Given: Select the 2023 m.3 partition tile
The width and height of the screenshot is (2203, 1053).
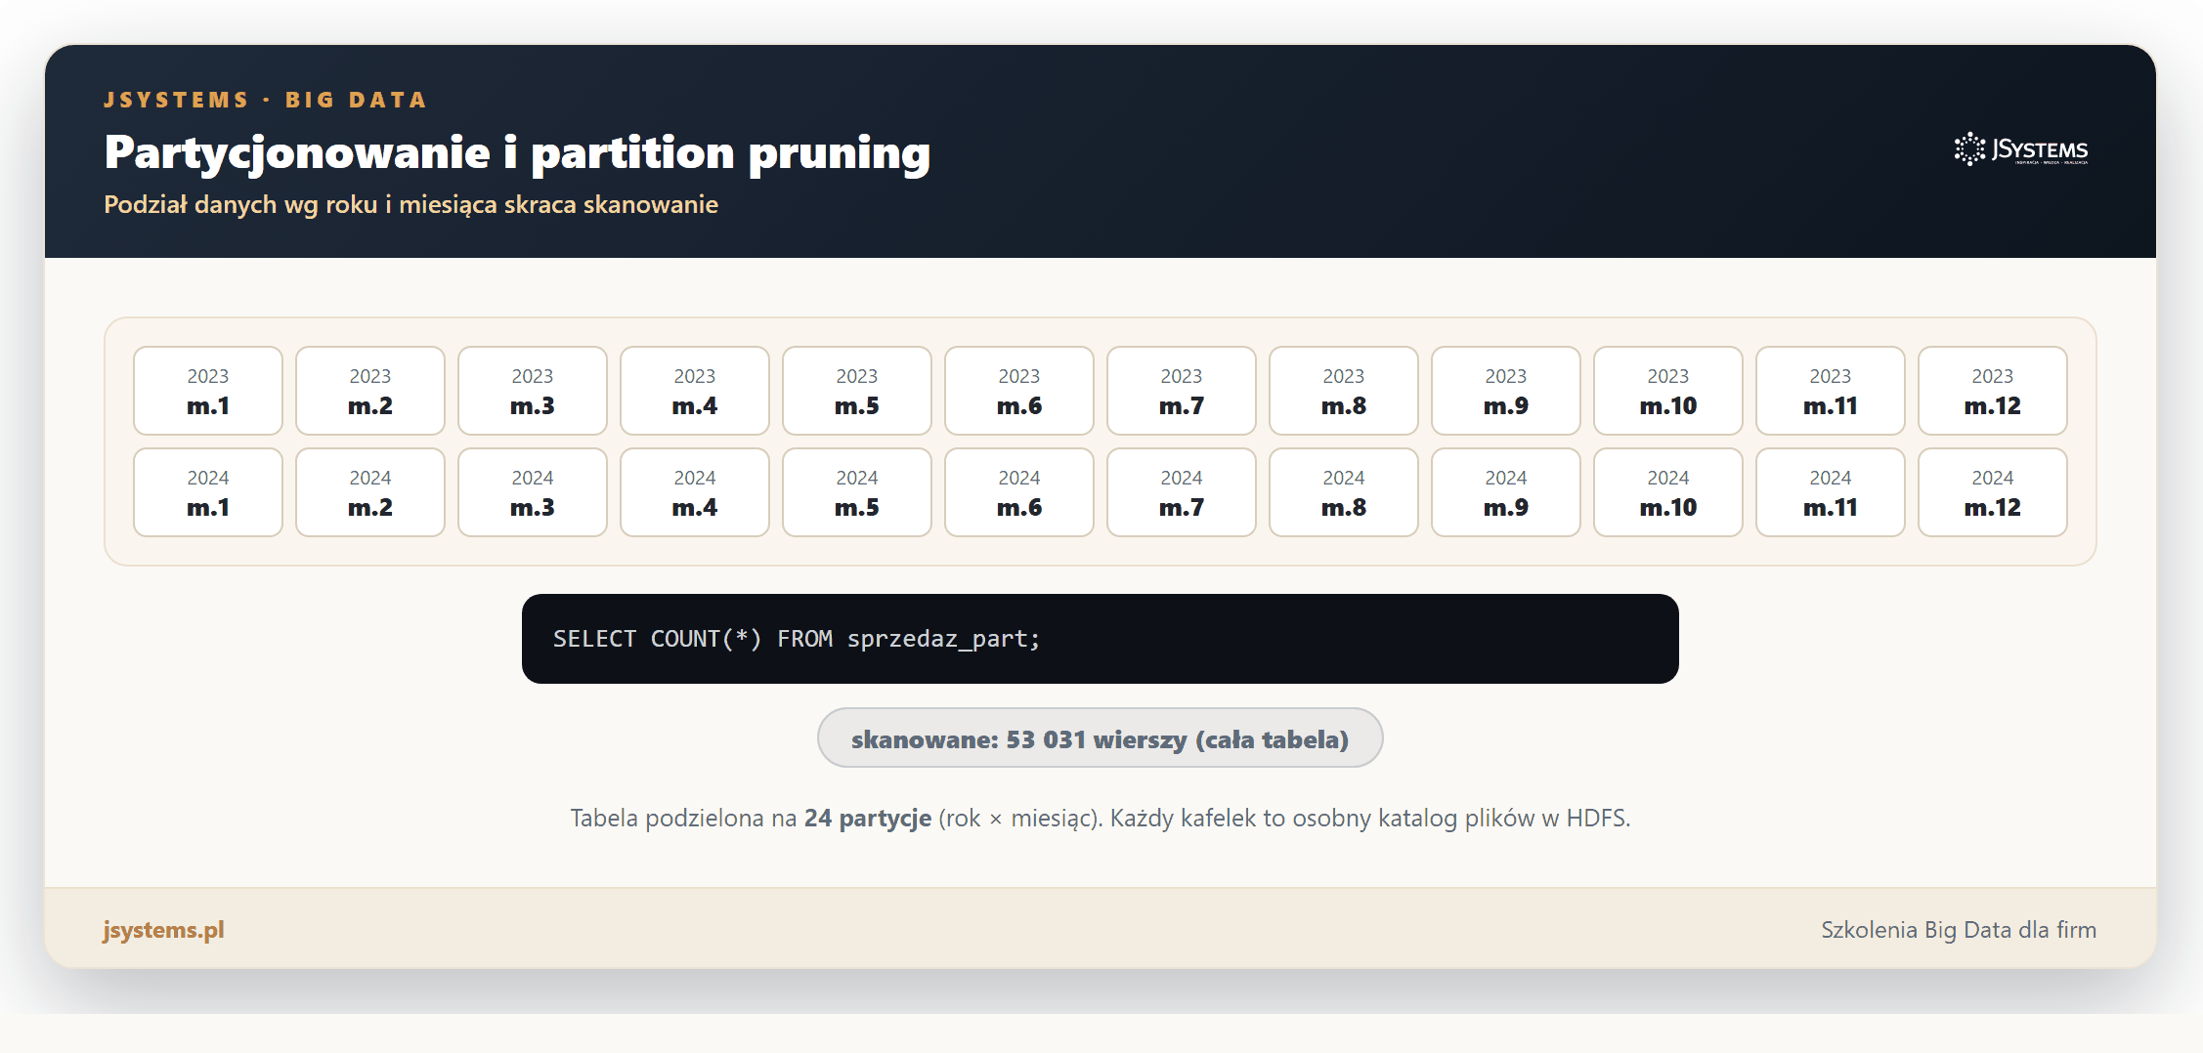Looking at the screenshot, I should (533, 391).
